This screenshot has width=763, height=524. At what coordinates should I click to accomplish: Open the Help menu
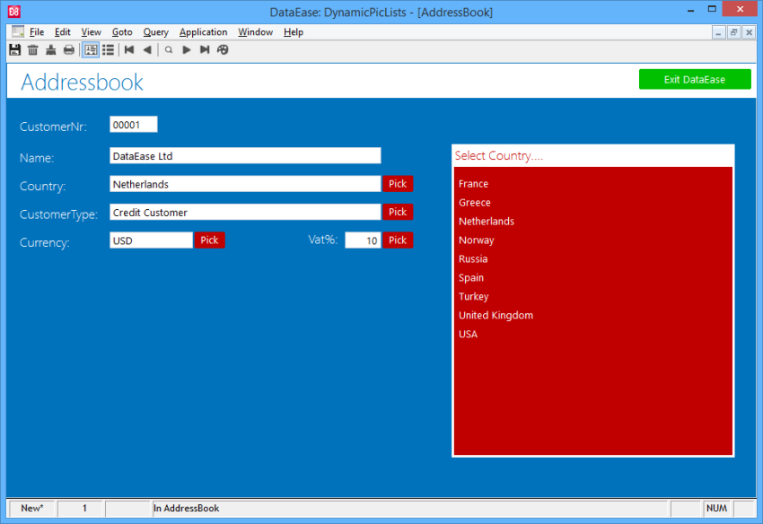[294, 32]
